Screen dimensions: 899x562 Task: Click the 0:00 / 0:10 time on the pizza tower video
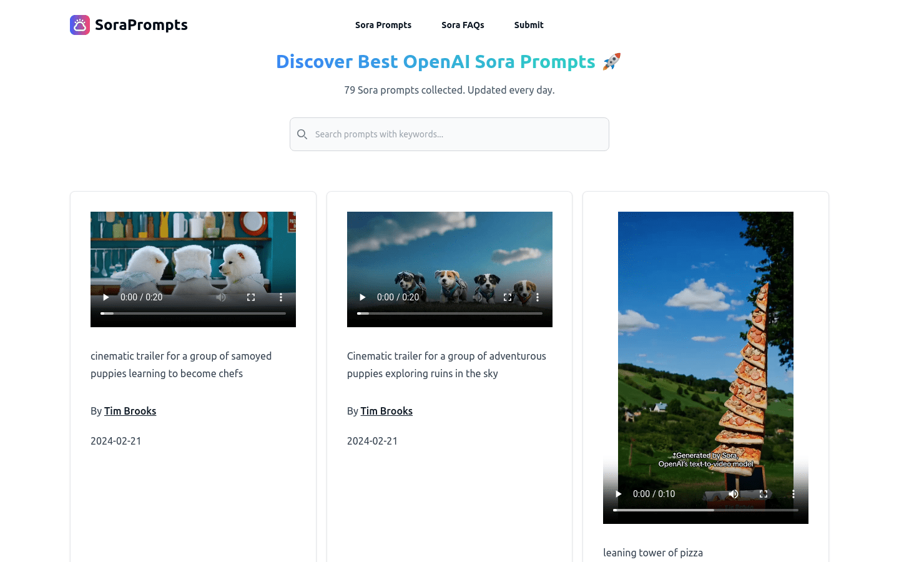[654, 494]
